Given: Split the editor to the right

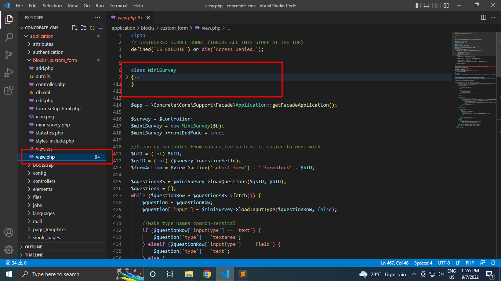Looking at the screenshot, I should 483,18.
